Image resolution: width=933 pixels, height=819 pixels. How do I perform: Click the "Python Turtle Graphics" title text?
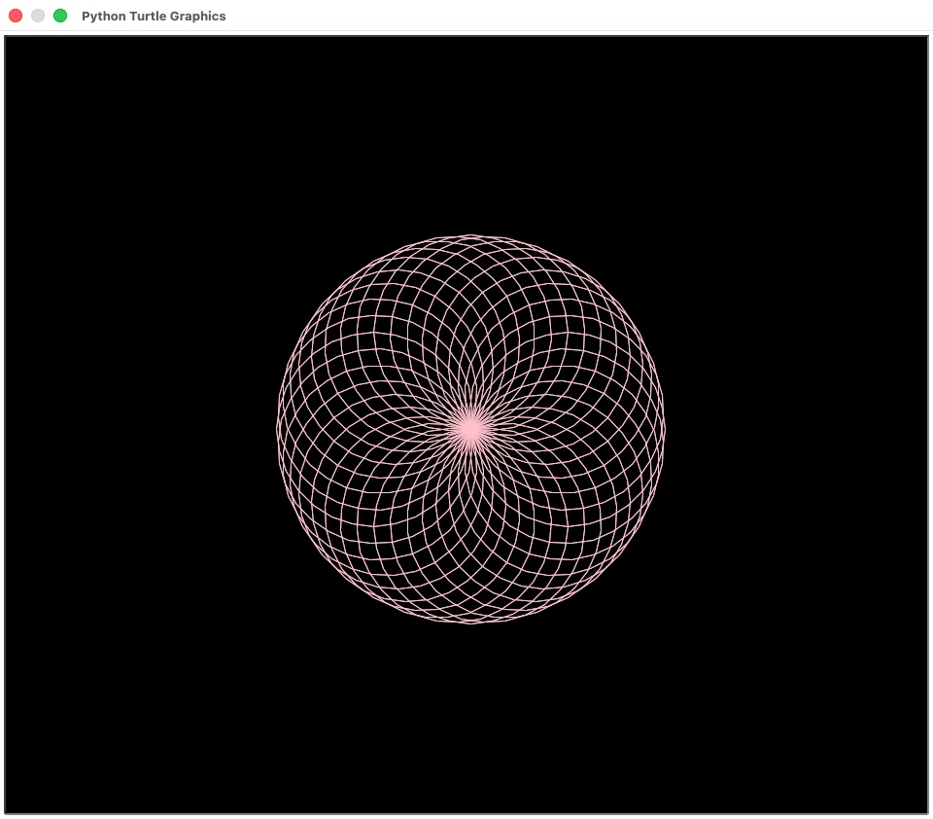(x=154, y=17)
